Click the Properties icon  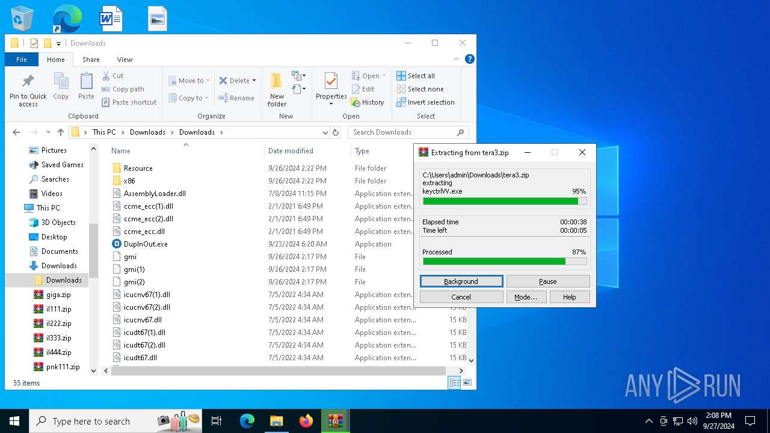pyautogui.click(x=331, y=82)
